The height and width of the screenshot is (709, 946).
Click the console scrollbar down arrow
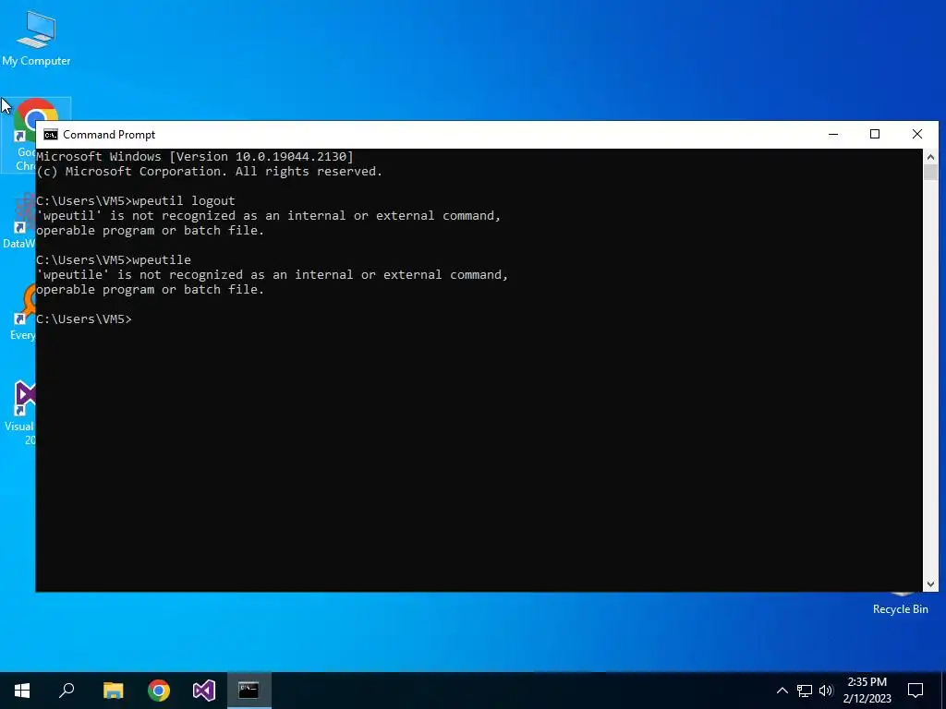930,583
